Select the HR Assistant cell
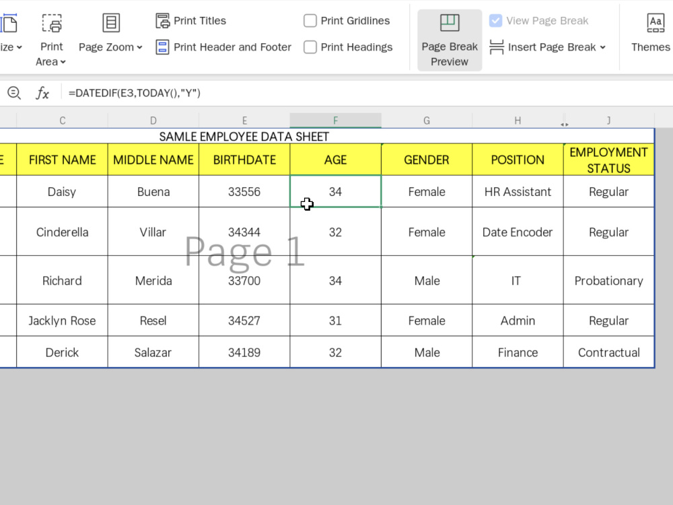This screenshot has height=505, width=673. [518, 191]
